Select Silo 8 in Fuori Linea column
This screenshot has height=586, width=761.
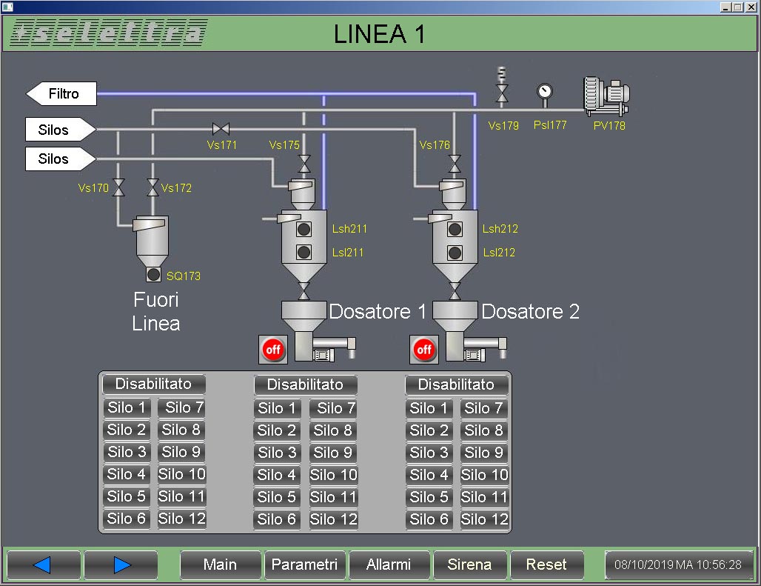pos(181,430)
